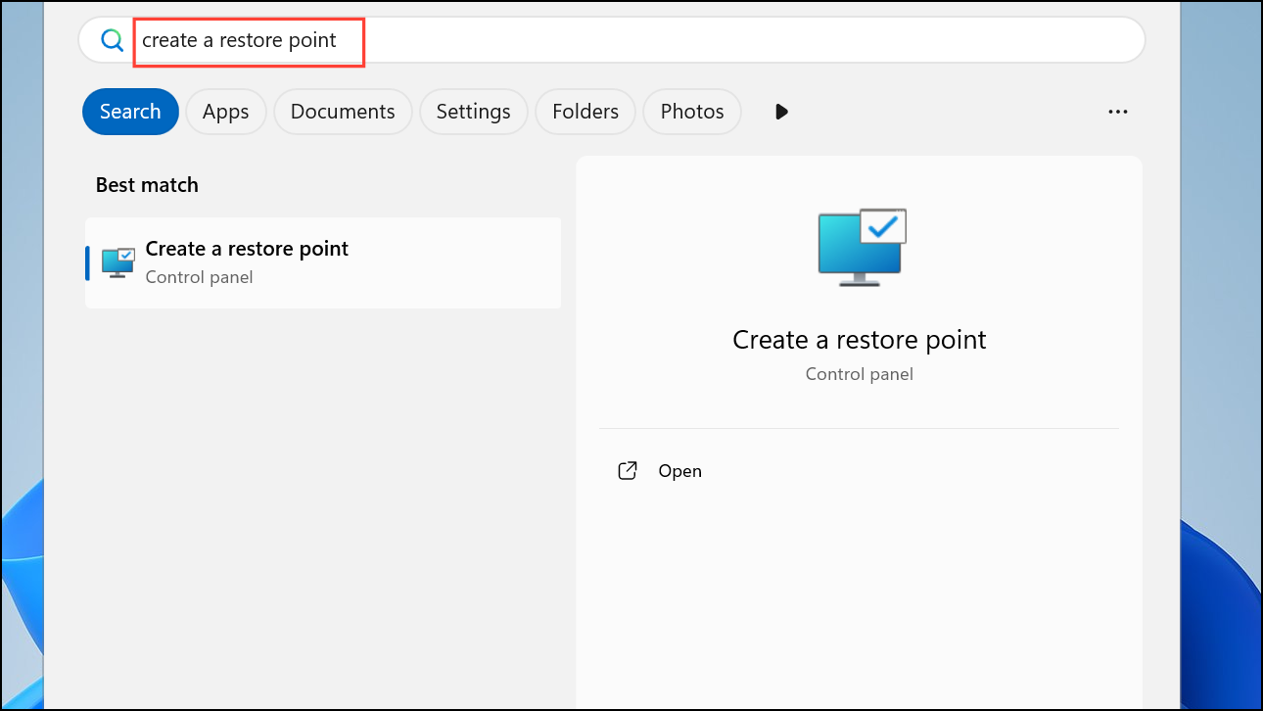The width and height of the screenshot is (1263, 711).
Task: Switch to the Apps filter
Action: 226,112
